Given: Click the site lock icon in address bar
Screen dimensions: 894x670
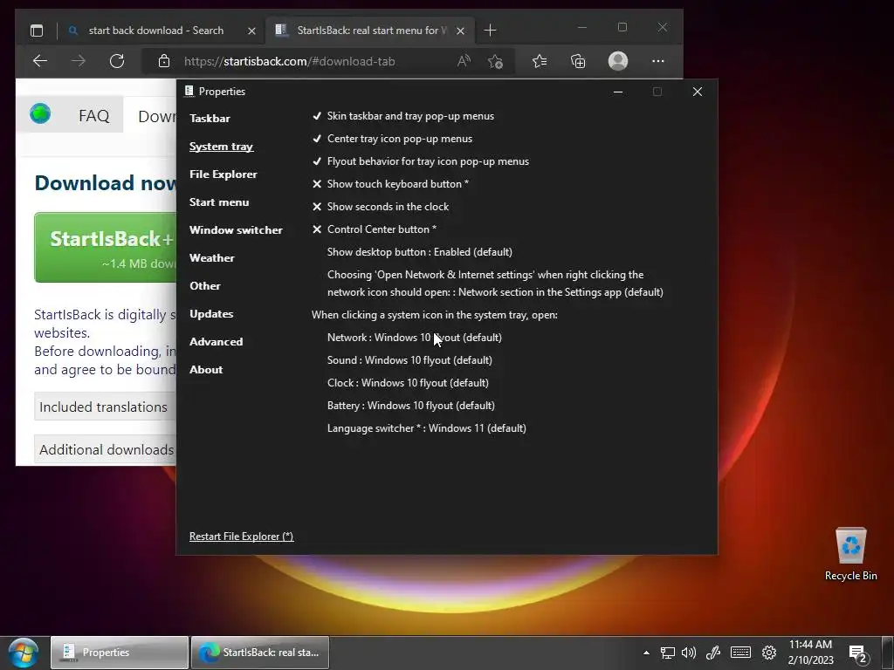Looking at the screenshot, I should (164, 61).
